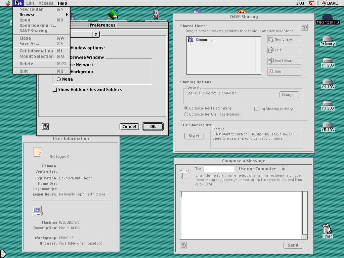The height and width of the screenshot is (258, 344).
Task: Click the ATI icon in the menu bar
Action: tap(311, 3)
